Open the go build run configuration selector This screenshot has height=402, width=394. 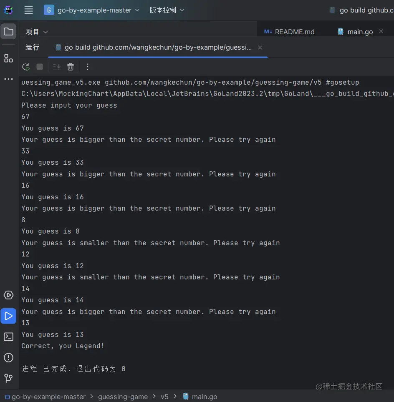click(x=362, y=10)
